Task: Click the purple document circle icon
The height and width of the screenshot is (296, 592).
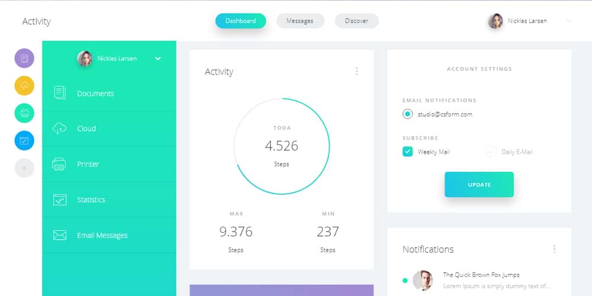Action: click(24, 58)
